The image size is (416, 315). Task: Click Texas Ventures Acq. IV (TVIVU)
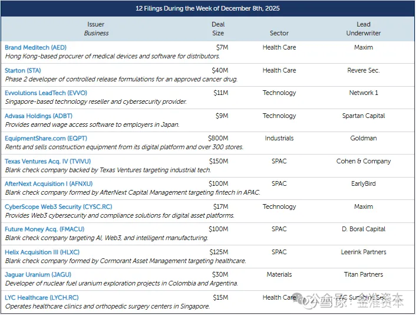[48, 161]
